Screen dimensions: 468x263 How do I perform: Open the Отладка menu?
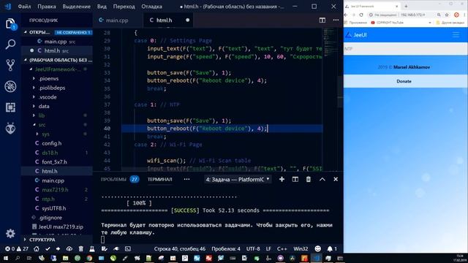[x=151, y=7]
